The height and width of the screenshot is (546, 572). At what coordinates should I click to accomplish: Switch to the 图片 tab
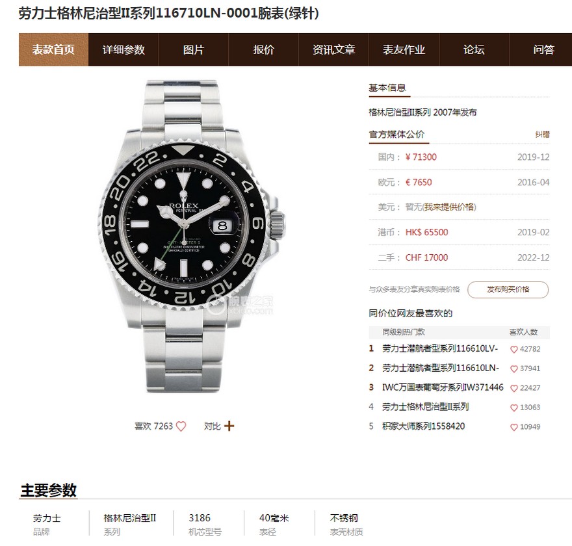tap(194, 49)
